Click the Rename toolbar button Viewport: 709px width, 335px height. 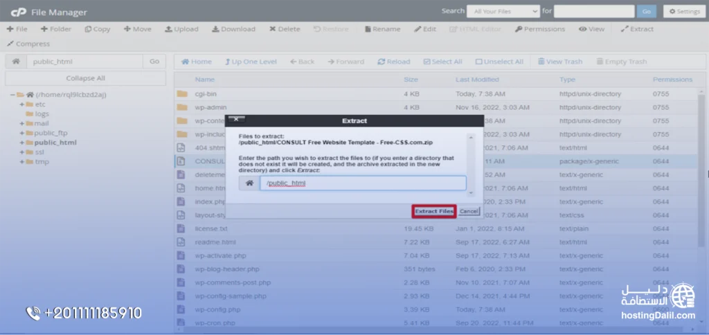pos(382,29)
